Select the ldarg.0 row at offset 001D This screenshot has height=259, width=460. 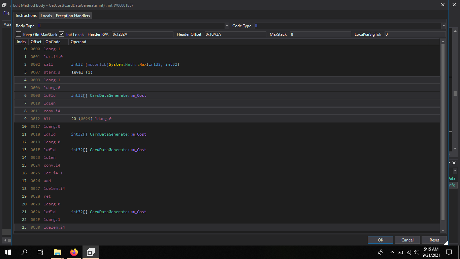click(x=227, y=142)
